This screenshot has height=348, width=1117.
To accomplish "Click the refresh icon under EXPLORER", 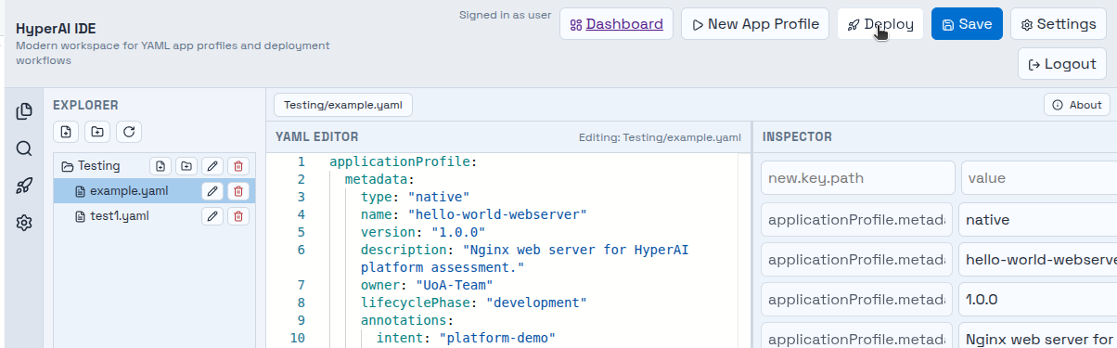I will click(x=129, y=132).
